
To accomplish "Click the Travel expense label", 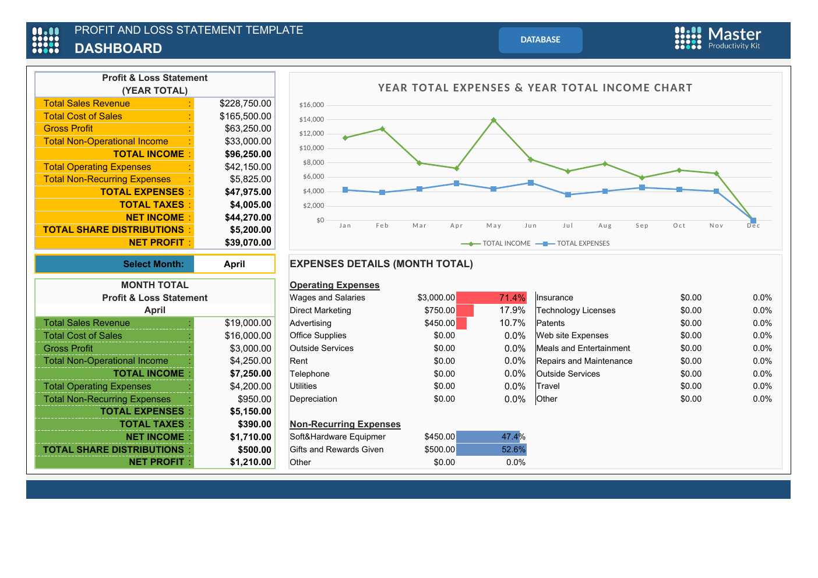I will point(548,386).
